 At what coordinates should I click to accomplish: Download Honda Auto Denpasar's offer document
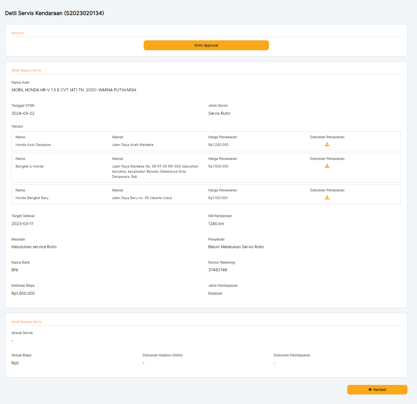coord(327,144)
